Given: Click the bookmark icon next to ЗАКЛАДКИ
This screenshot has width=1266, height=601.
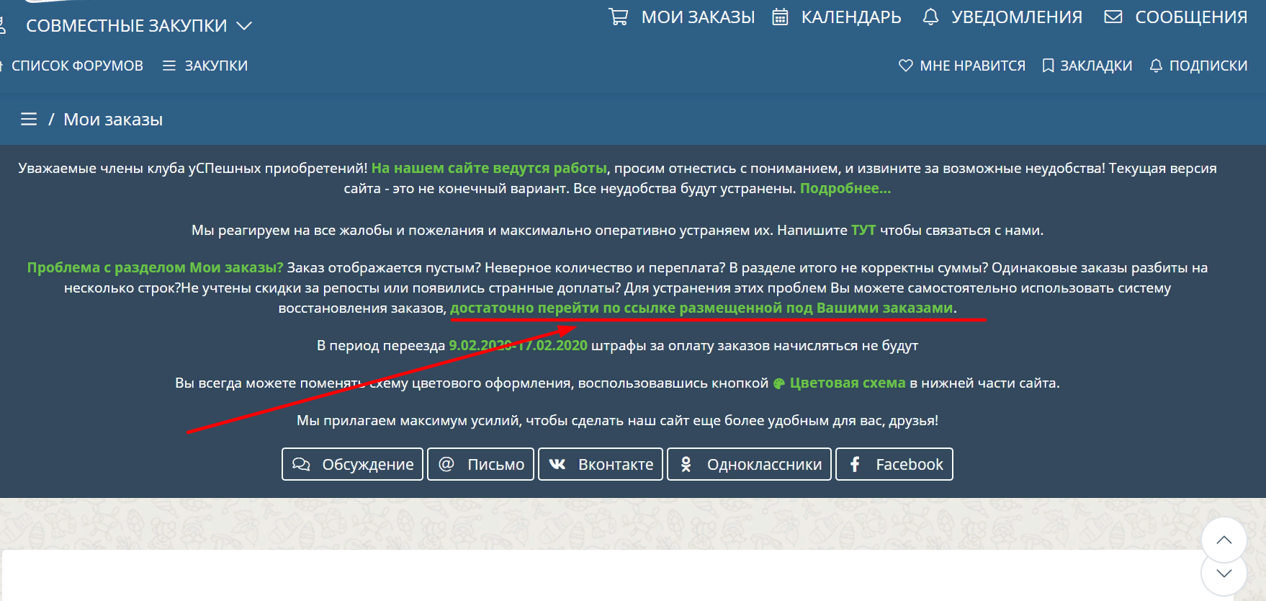Looking at the screenshot, I should 1049,66.
